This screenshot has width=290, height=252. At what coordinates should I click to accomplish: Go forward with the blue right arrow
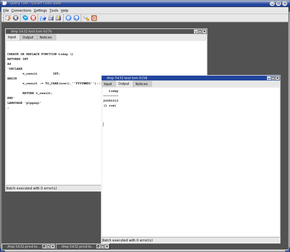point(76,18)
